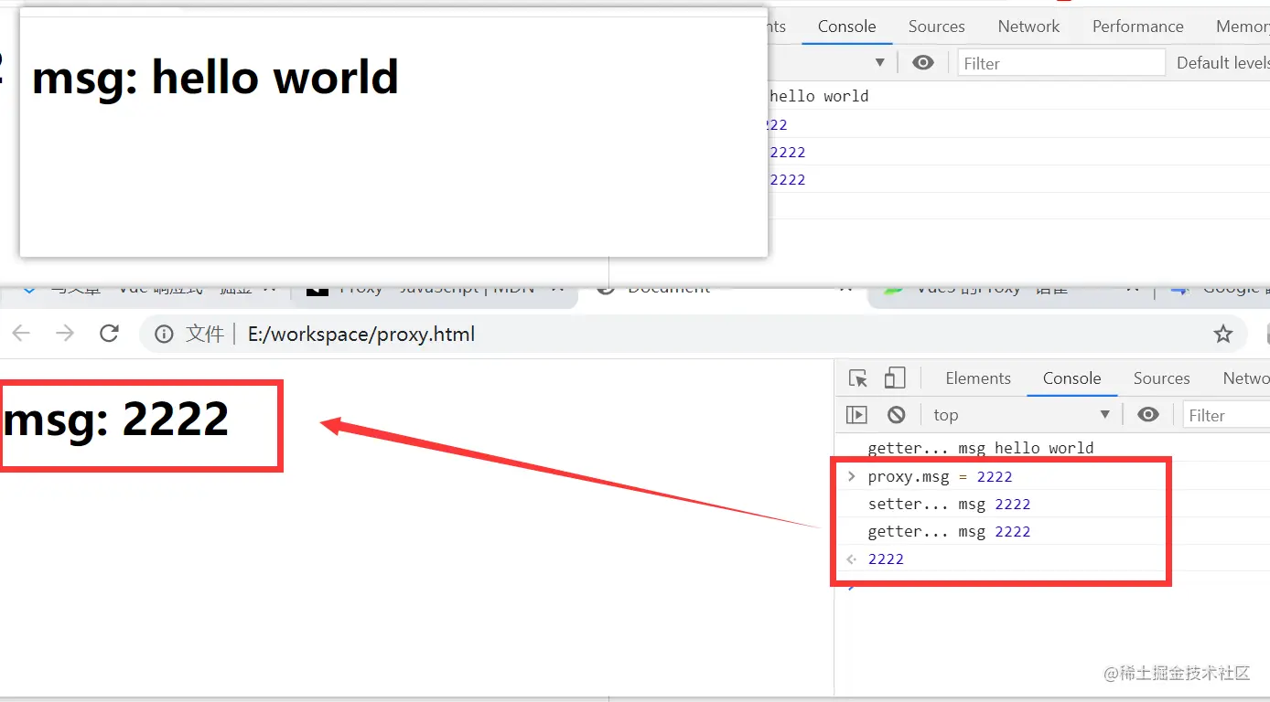
Task: Go forward using the browser forward arrow
Action: pos(65,334)
